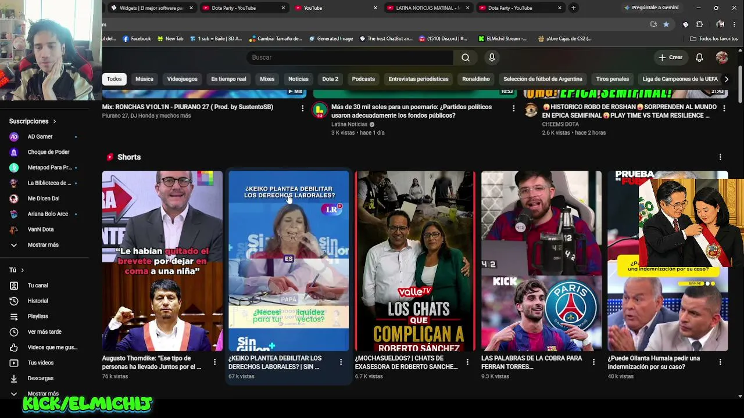The image size is (744, 418).
Task: Select the Tiros penales chip
Action: point(613,79)
